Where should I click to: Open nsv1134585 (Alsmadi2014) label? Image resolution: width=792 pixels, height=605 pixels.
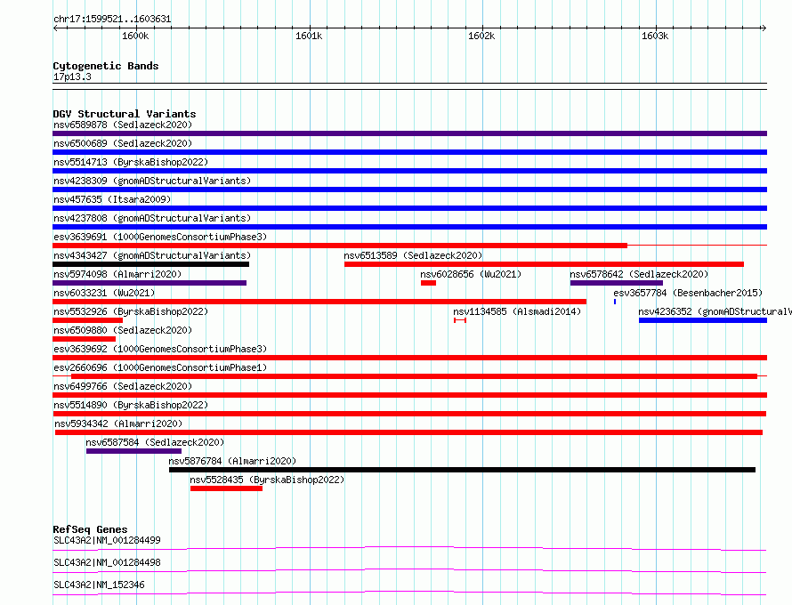click(x=517, y=311)
